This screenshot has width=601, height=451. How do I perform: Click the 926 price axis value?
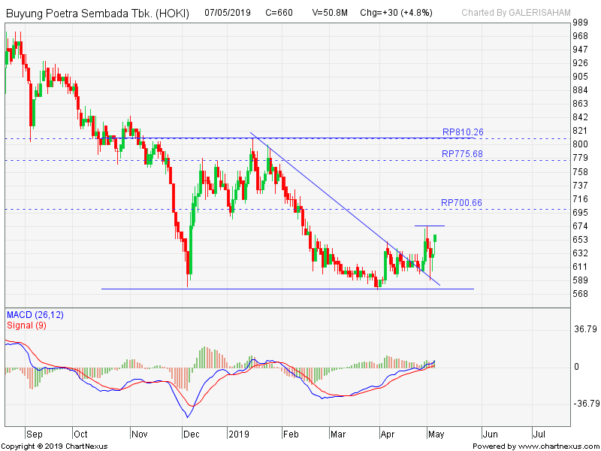(x=580, y=63)
